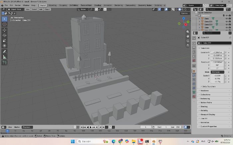This screenshot has width=233, height=145.
Task: Open the viewport Options dropdown
Action: click(185, 13)
